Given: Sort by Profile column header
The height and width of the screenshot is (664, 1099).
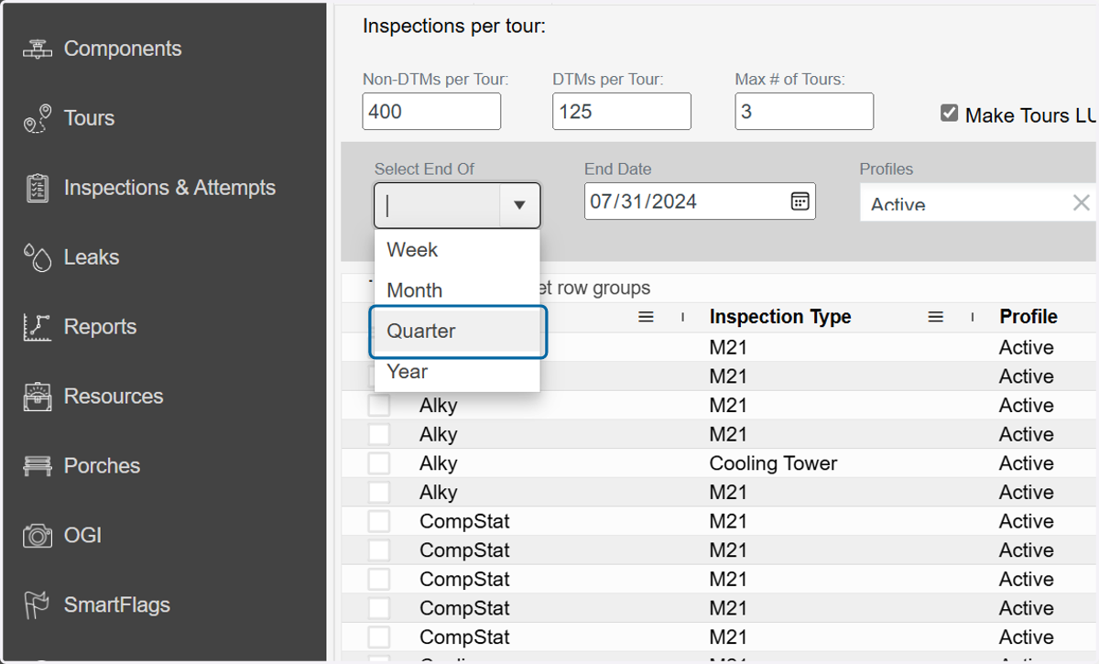Looking at the screenshot, I should coord(1028,317).
